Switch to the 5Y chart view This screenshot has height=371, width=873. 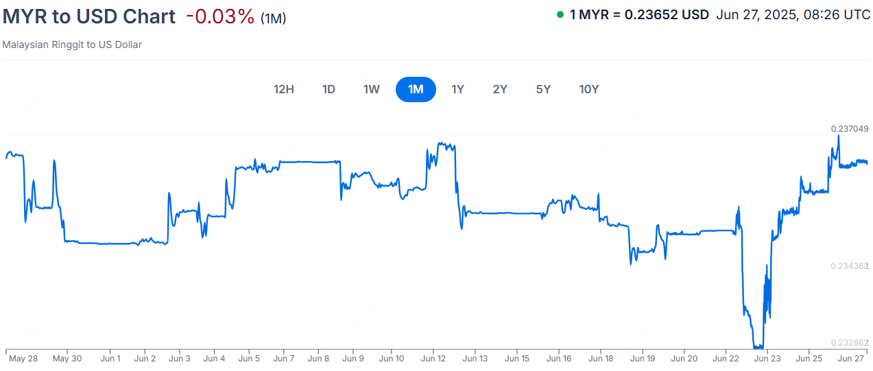543,89
